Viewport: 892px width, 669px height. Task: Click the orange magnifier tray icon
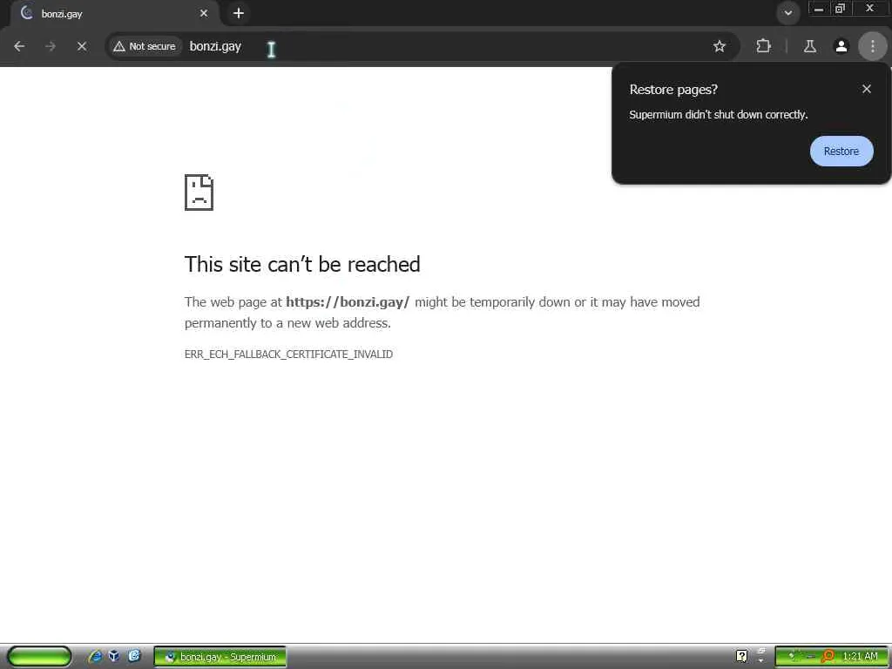pos(828,656)
